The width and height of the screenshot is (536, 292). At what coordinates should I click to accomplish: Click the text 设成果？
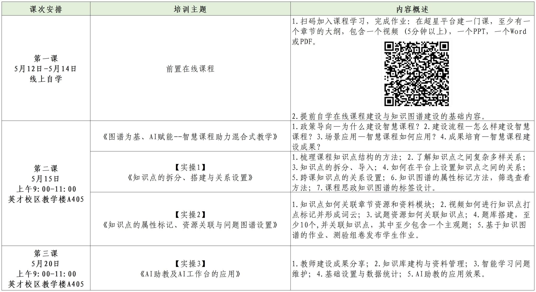pyautogui.click(x=306, y=147)
